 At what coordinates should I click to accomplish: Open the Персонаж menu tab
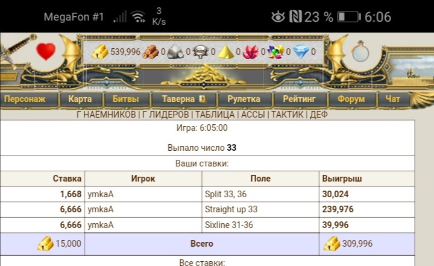tap(25, 99)
